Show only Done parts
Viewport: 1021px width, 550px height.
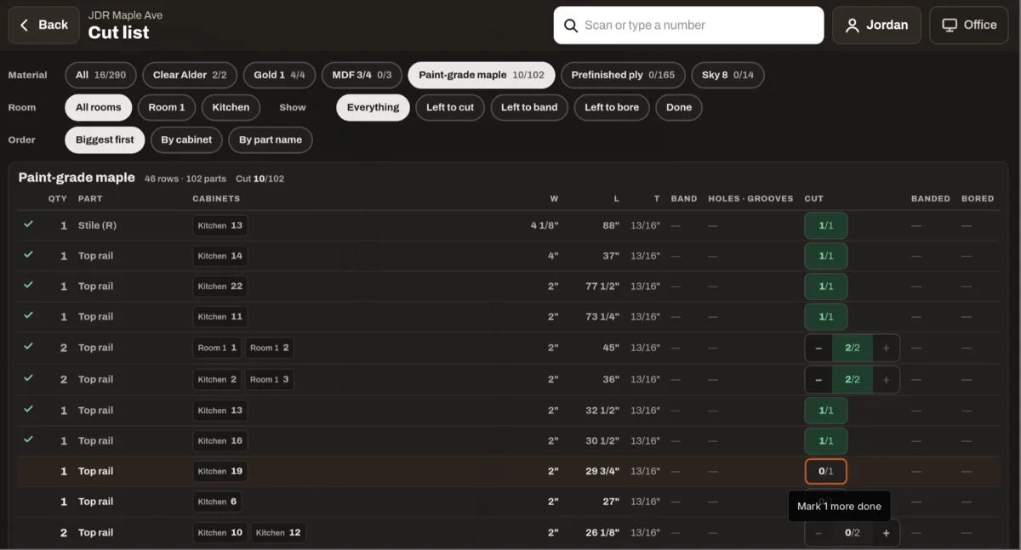click(x=679, y=107)
